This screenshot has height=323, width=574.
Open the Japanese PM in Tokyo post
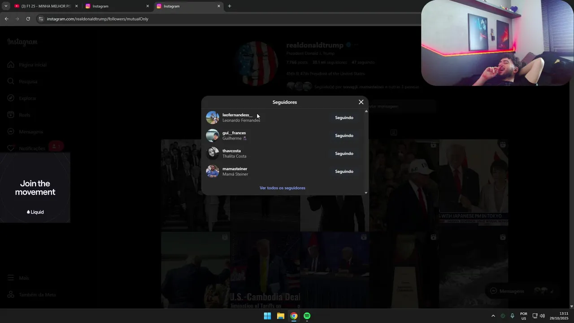click(474, 183)
